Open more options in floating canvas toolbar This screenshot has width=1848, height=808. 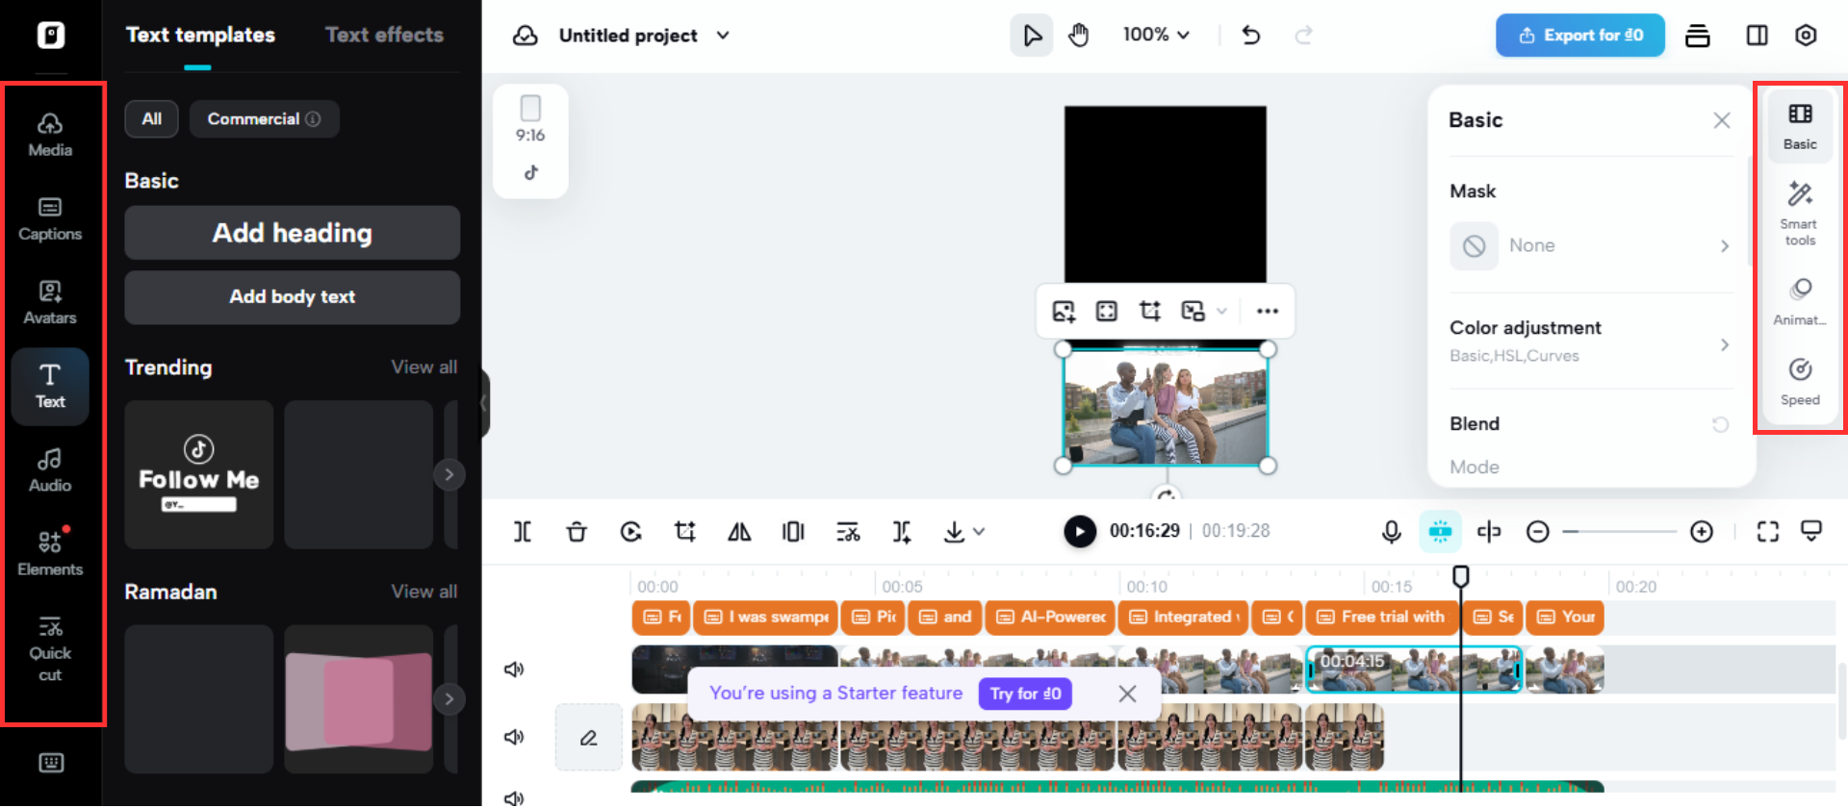(x=1268, y=311)
